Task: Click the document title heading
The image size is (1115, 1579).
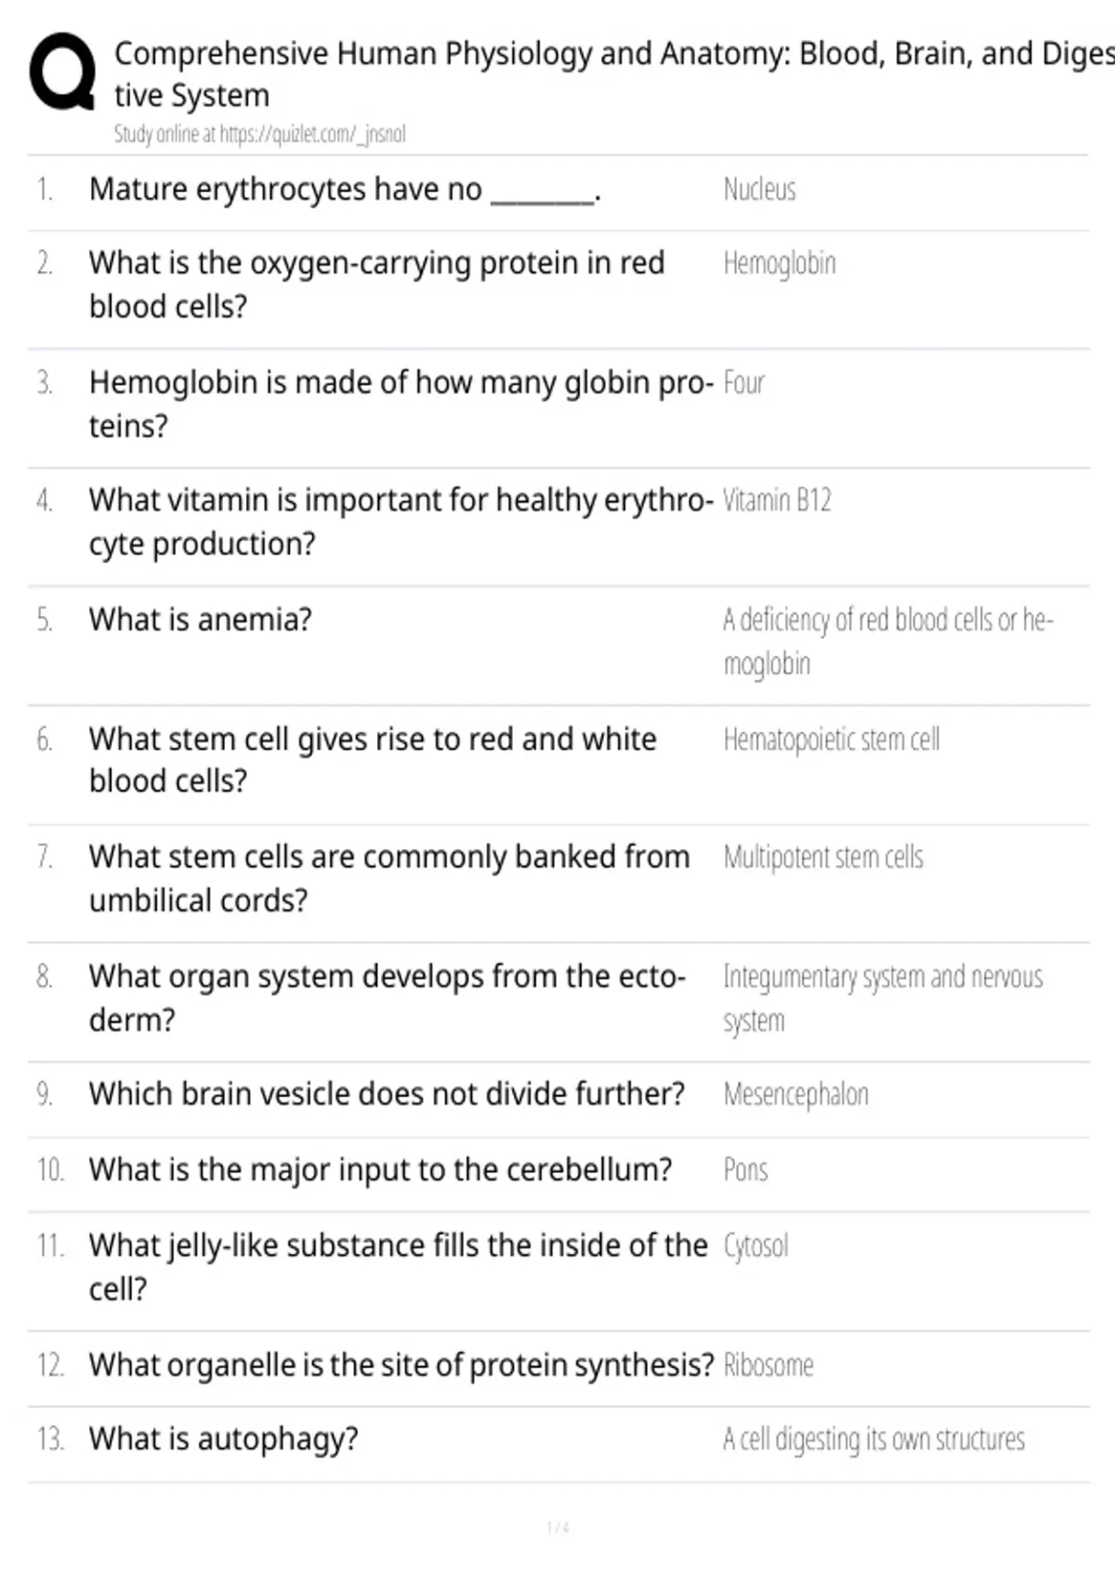Action: (613, 74)
